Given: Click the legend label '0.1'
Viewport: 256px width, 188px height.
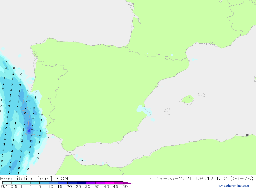Looking at the screenshot, I should click(x=4, y=186).
